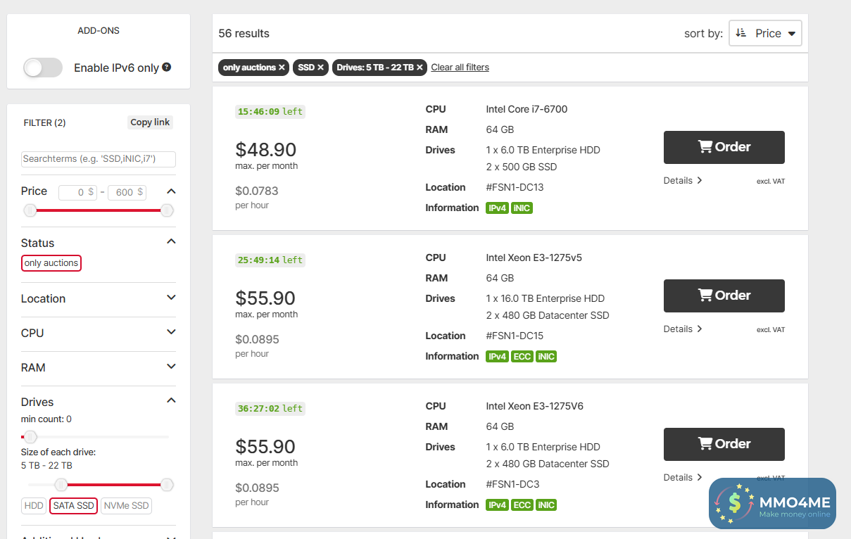This screenshot has height=539, width=851.
Task: Toggle the Enable IPv6 only switch
Action: [x=43, y=68]
